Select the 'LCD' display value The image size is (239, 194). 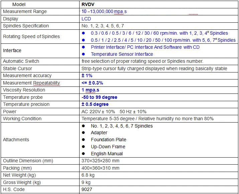86,19
